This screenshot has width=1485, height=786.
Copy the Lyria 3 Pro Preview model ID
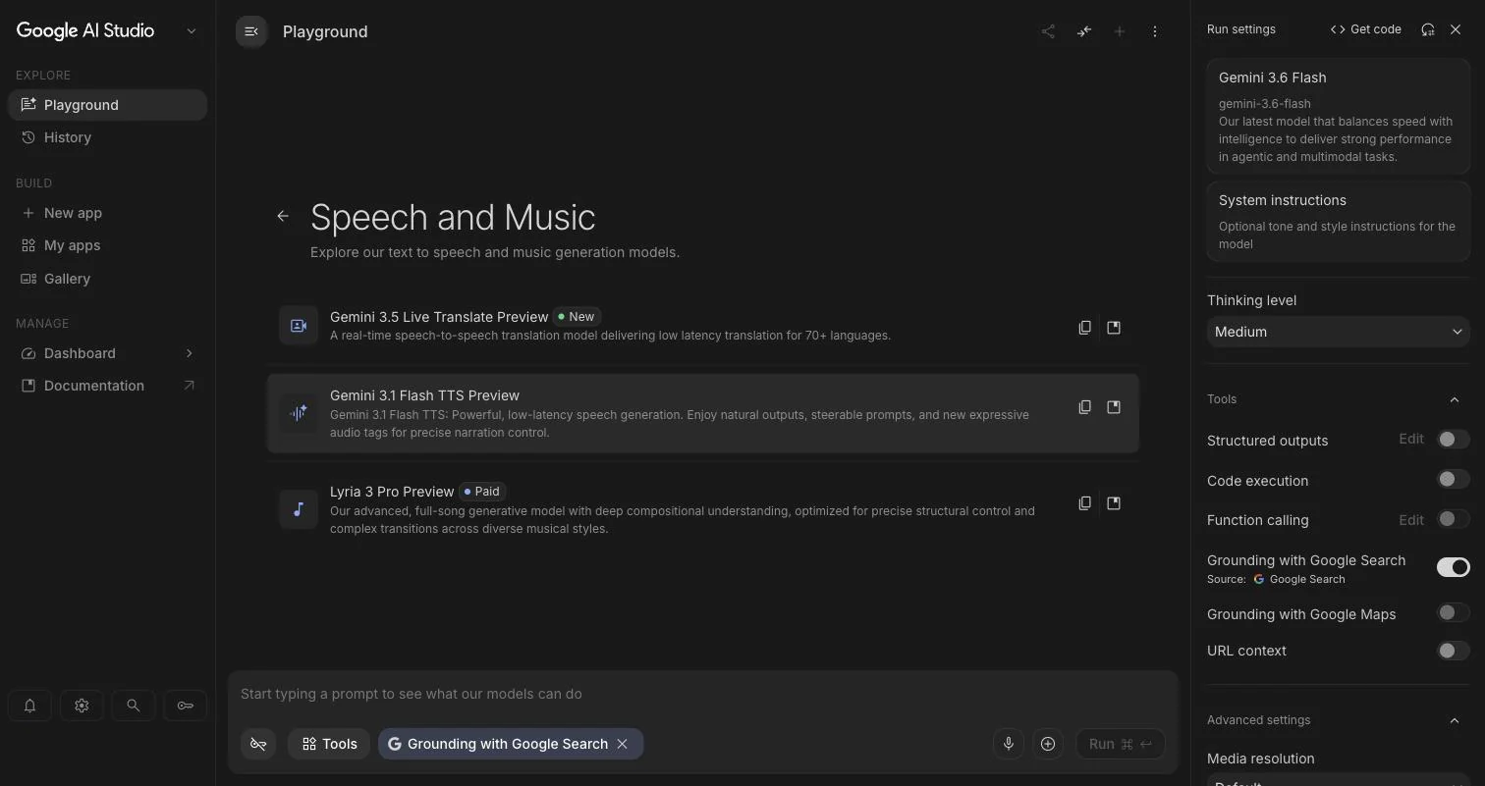coord(1085,503)
